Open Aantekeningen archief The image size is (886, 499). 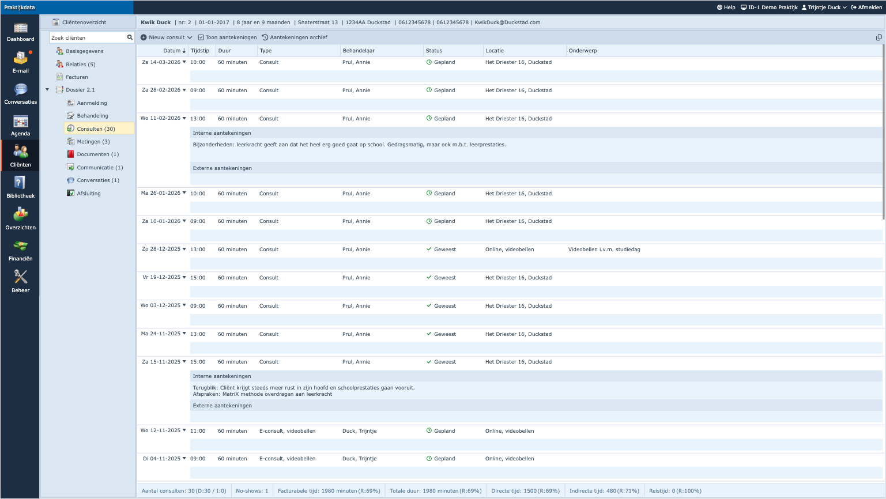(295, 37)
